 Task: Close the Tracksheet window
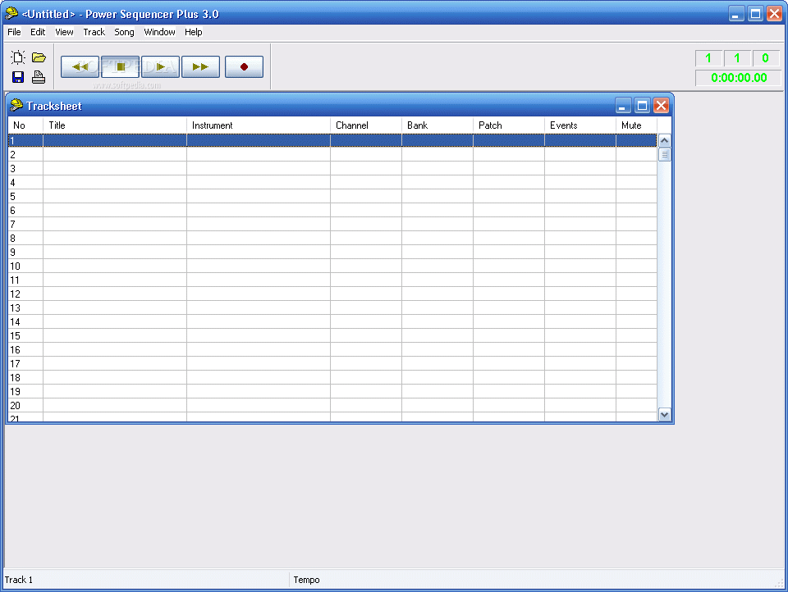pos(661,106)
